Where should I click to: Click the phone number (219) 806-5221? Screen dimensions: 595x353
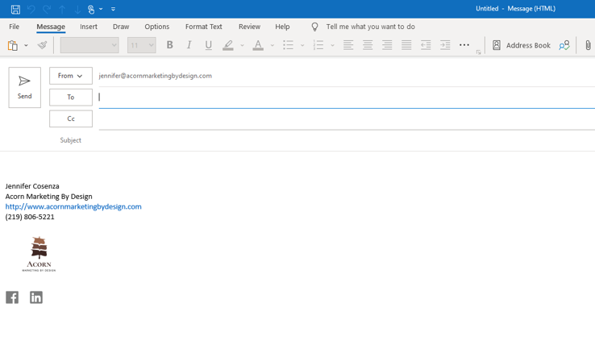30,217
